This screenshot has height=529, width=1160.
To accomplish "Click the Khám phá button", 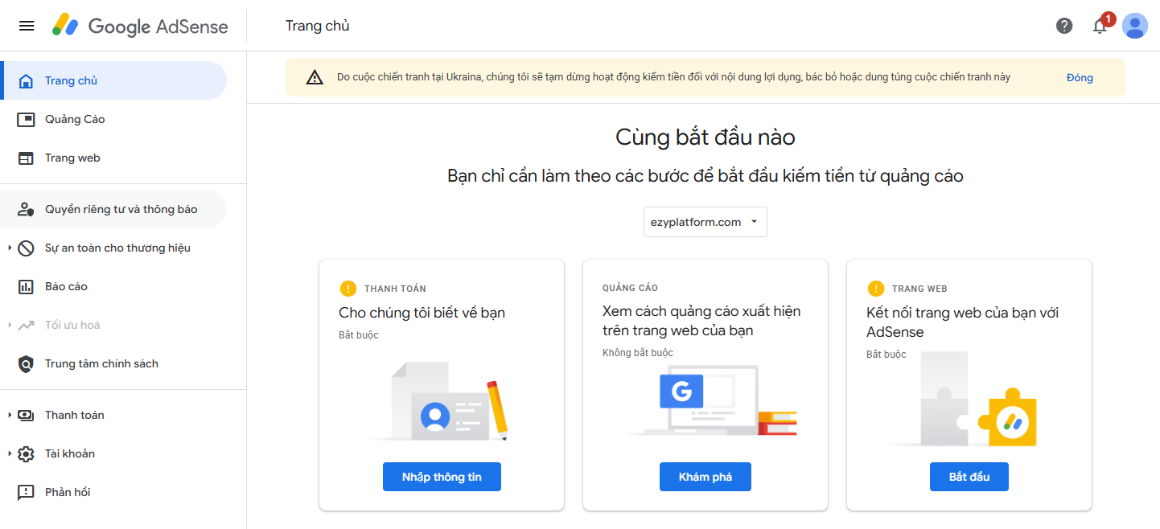I will [705, 477].
